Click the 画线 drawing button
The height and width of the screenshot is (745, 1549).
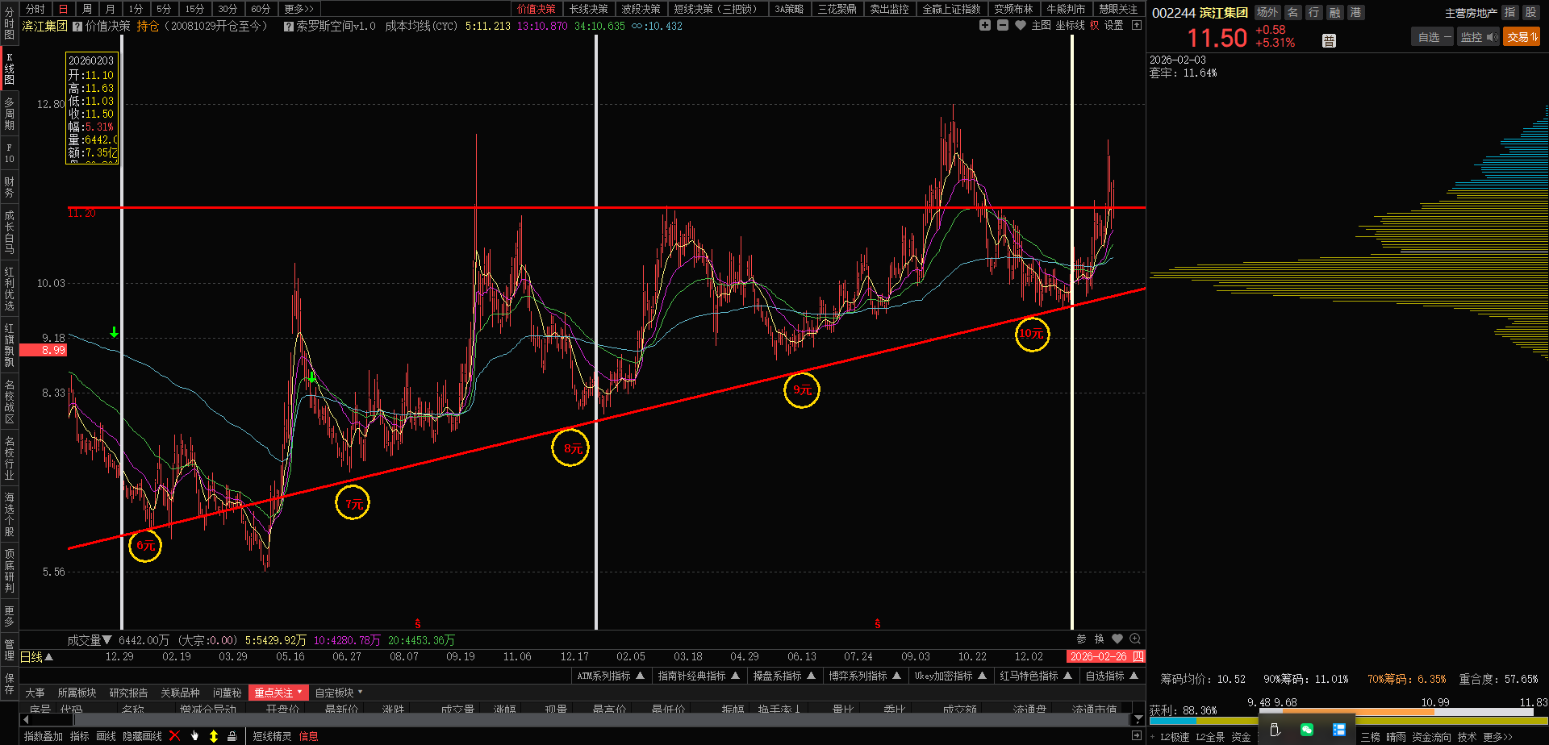pyautogui.click(x=106, y=736)
